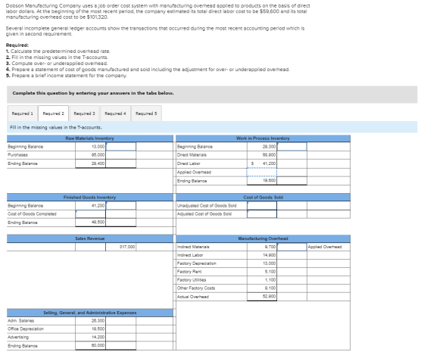
Task: Select the Manufacturing Overhead Applied Overhead credit input
Action: (291, 247)
